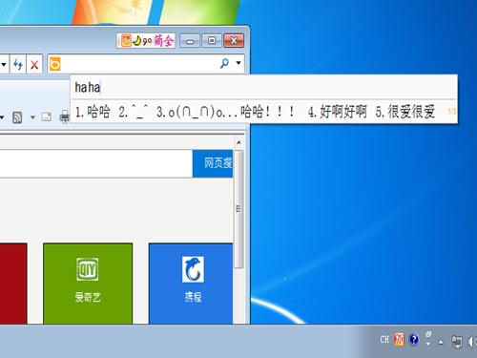Click the red 加 IME icon in taskbar
The width and height of the screenshot is (477, 358).
pos(399,340)
